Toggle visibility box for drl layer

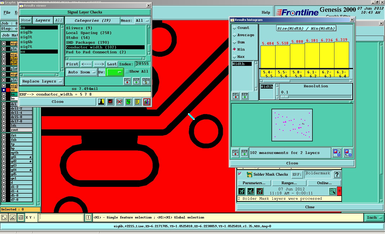pyautogui.click(x=4, y=104)
